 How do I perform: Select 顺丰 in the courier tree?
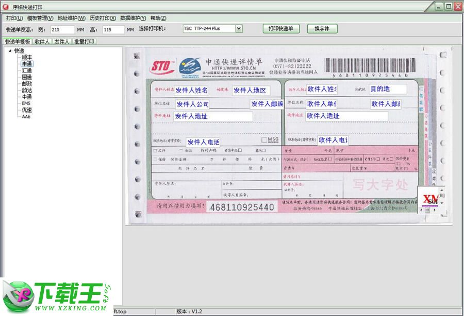(27, 57)
